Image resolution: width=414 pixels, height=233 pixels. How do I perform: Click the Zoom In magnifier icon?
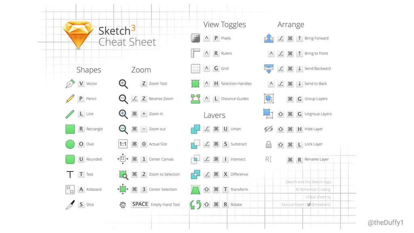coord(123,114)
